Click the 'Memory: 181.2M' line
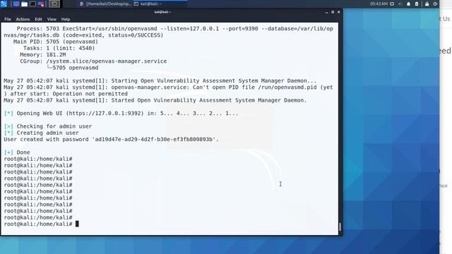 click(43, 55)
